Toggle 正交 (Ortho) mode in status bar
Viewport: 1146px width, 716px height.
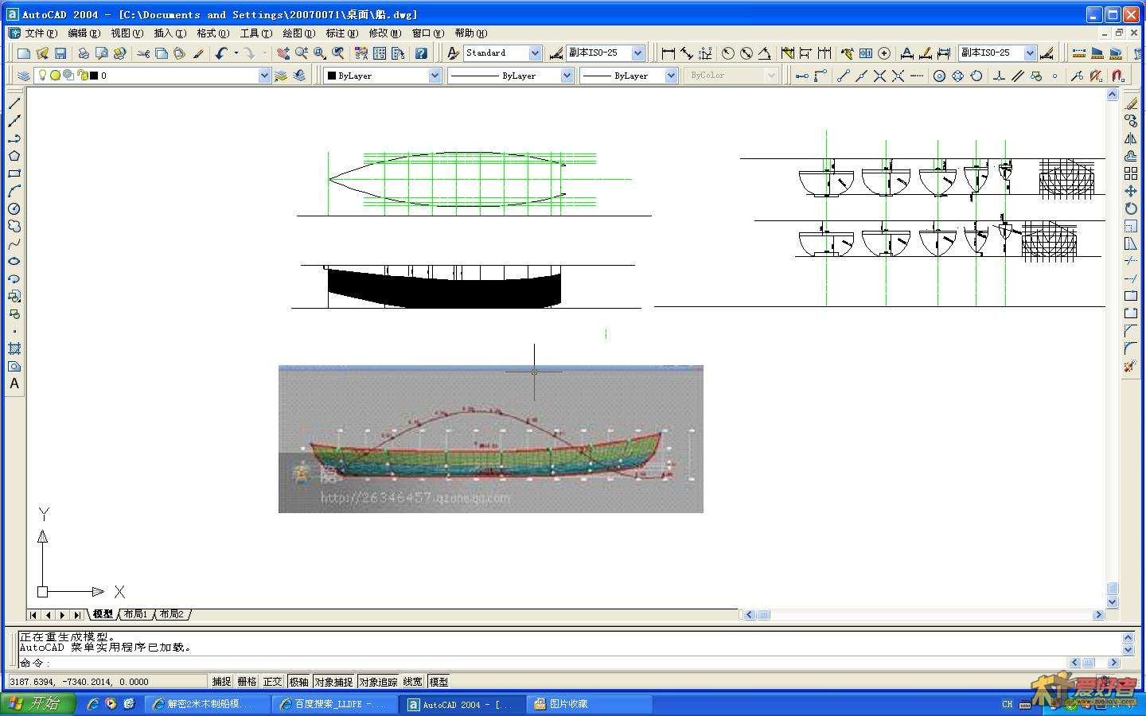[x=272, y=682]
